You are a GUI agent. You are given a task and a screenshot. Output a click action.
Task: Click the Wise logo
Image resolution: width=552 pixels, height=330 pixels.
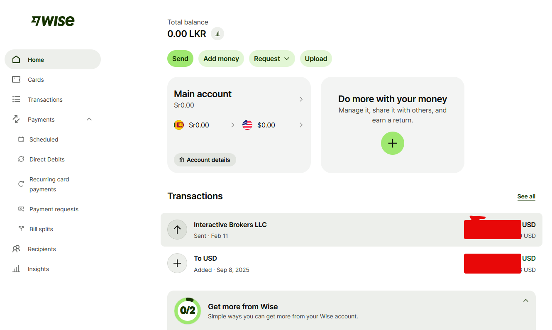click(x=53, y=21)
